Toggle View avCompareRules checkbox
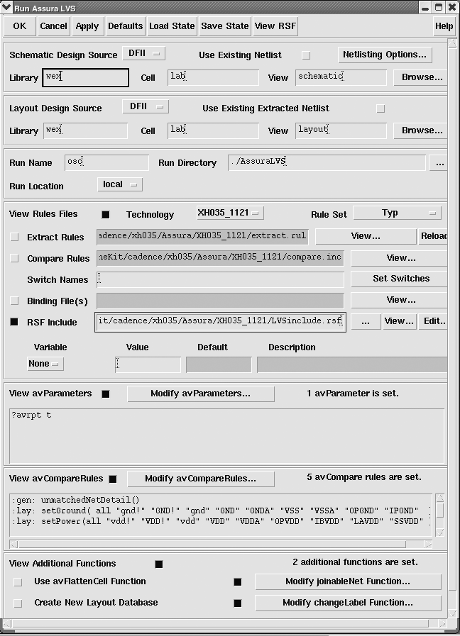 click(x=113, y=479)
